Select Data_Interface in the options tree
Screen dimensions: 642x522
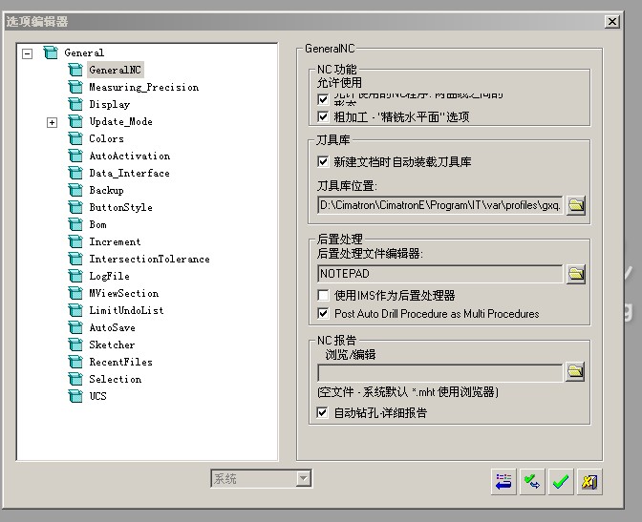pos(129,173)
